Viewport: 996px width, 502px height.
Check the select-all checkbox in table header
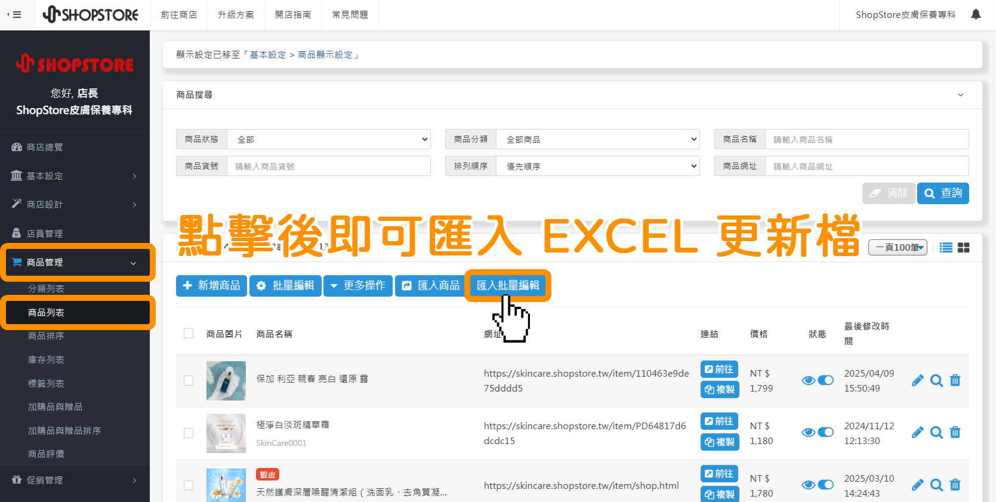coord(189,334)
